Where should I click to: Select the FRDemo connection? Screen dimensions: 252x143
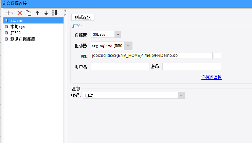33,20
